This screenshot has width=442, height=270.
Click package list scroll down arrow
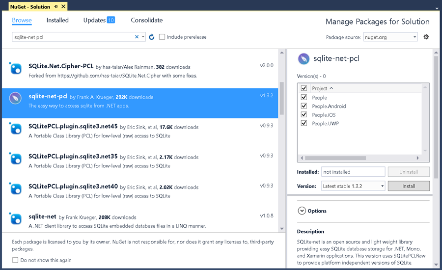(x=281, y=229)
